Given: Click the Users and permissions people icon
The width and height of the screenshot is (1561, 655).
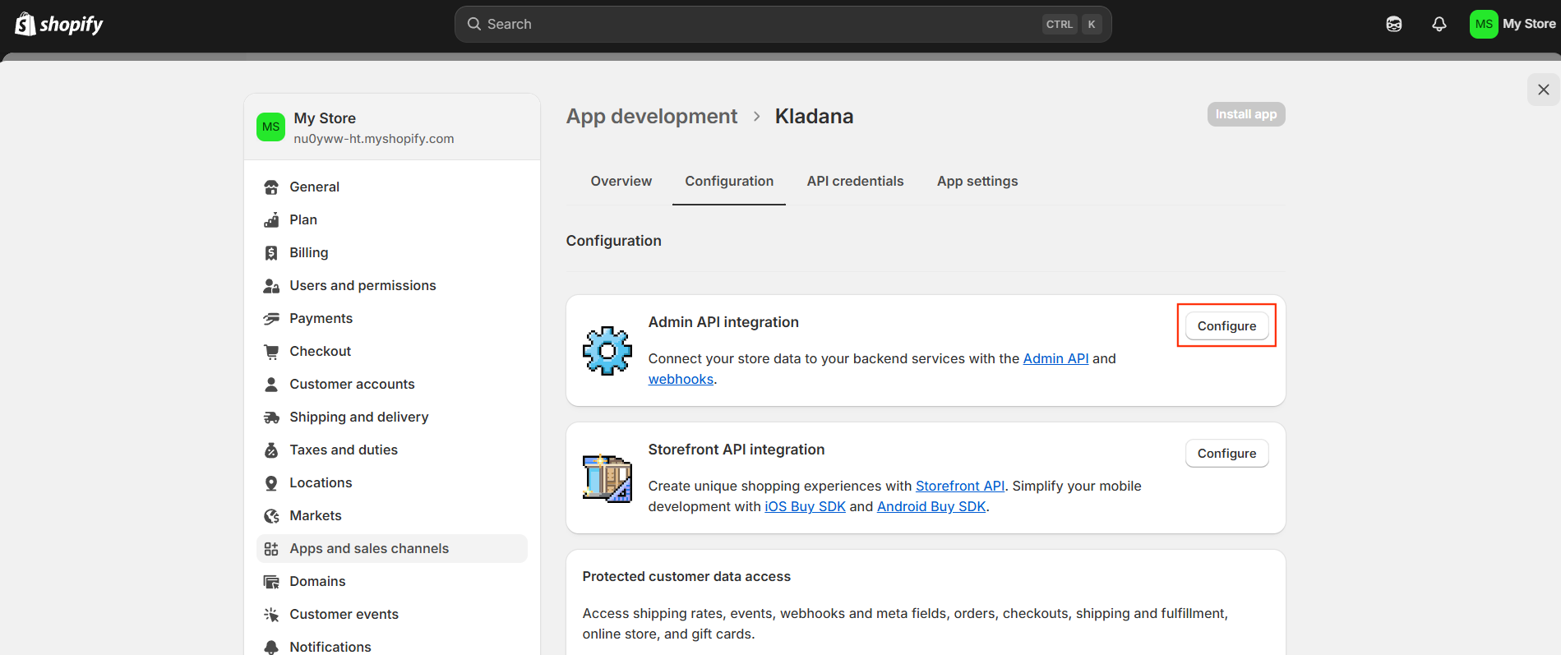Looking at the screenshot, I should click(x=271, y=286).
